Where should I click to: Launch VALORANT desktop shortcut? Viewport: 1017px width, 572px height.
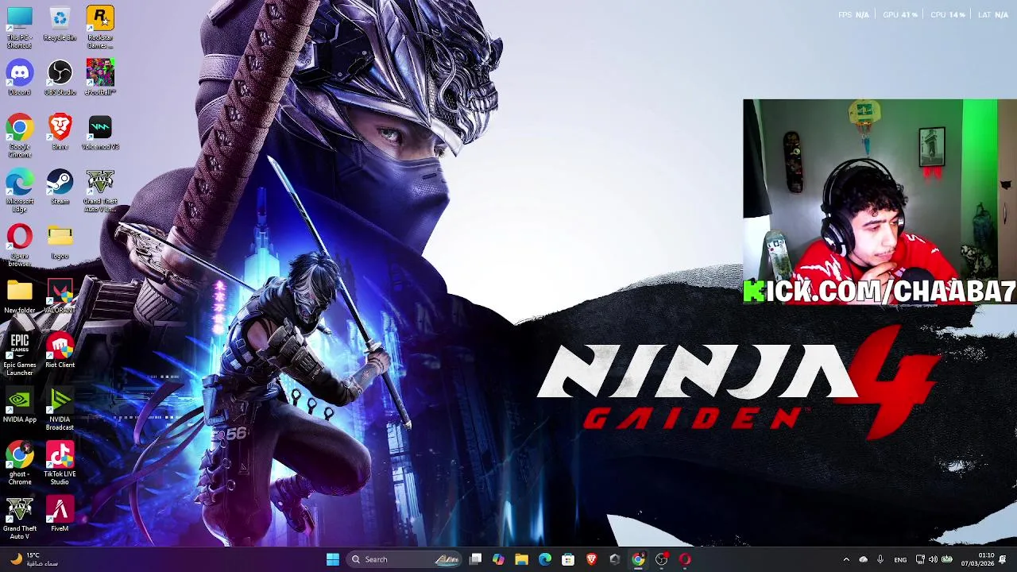[x=60, y=296]
